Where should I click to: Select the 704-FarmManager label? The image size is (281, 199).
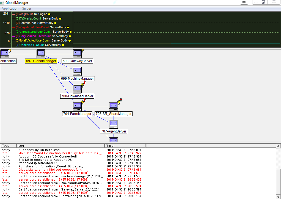pyautogui.click(x=77, y=114)
